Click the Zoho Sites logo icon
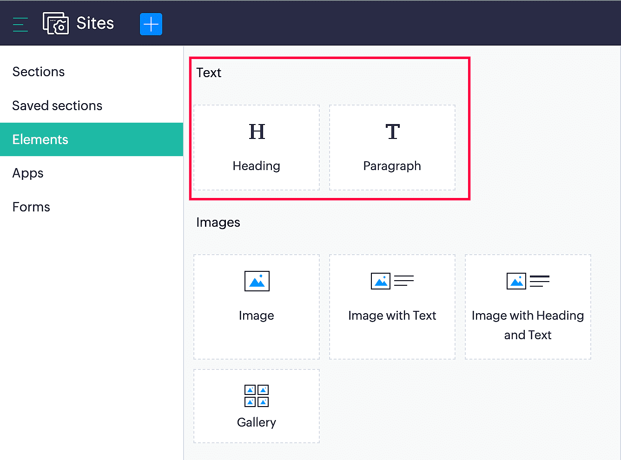The width and height of the screenshot is (621, 460). pos(56,23)
